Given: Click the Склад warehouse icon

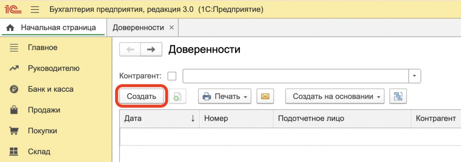Looking at the screenshot, I should click(x=14, y=152).
